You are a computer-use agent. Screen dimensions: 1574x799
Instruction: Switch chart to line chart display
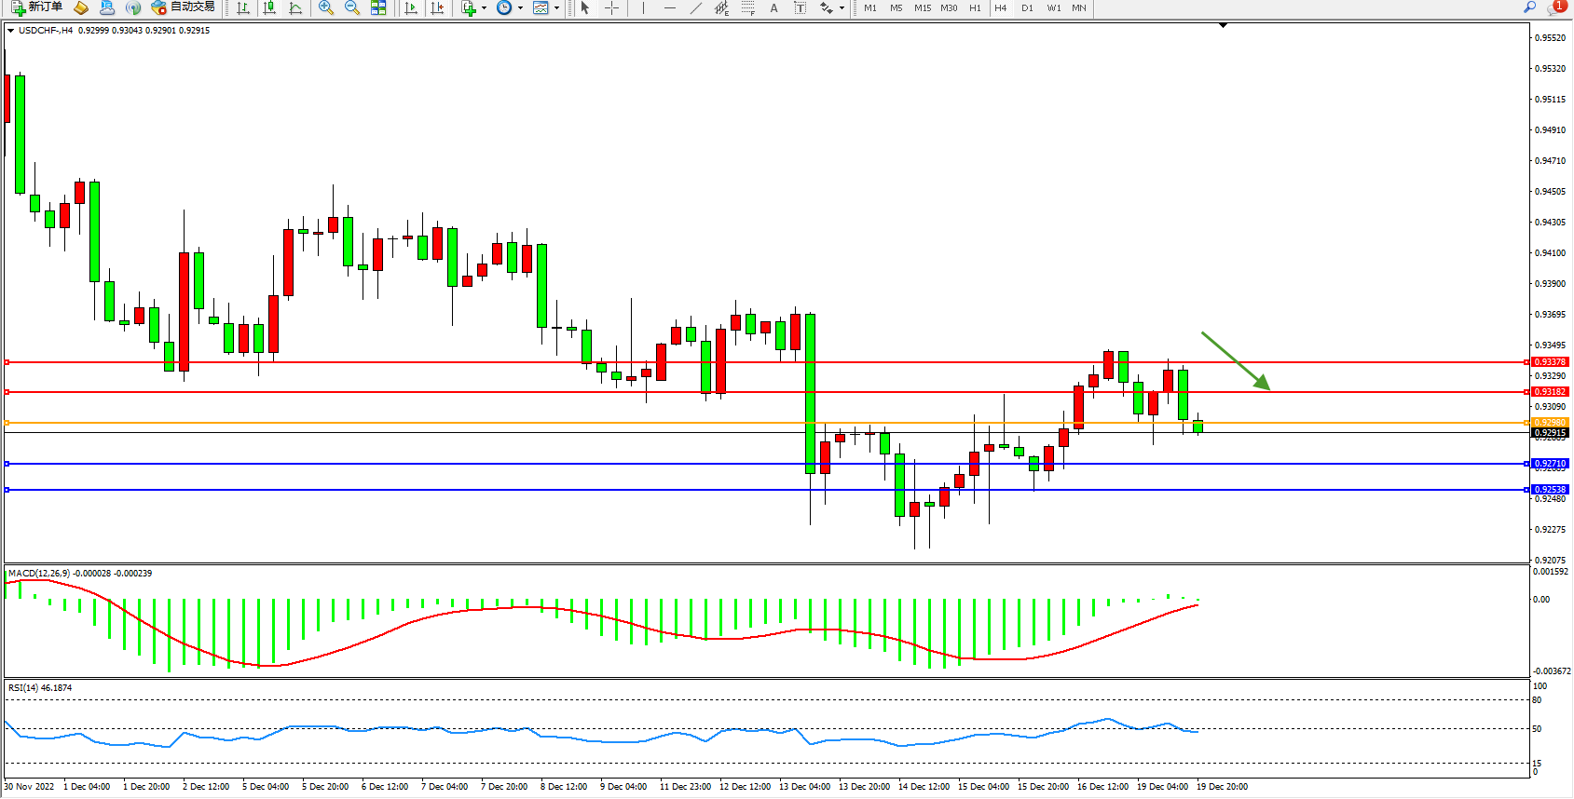coord(295,7)
